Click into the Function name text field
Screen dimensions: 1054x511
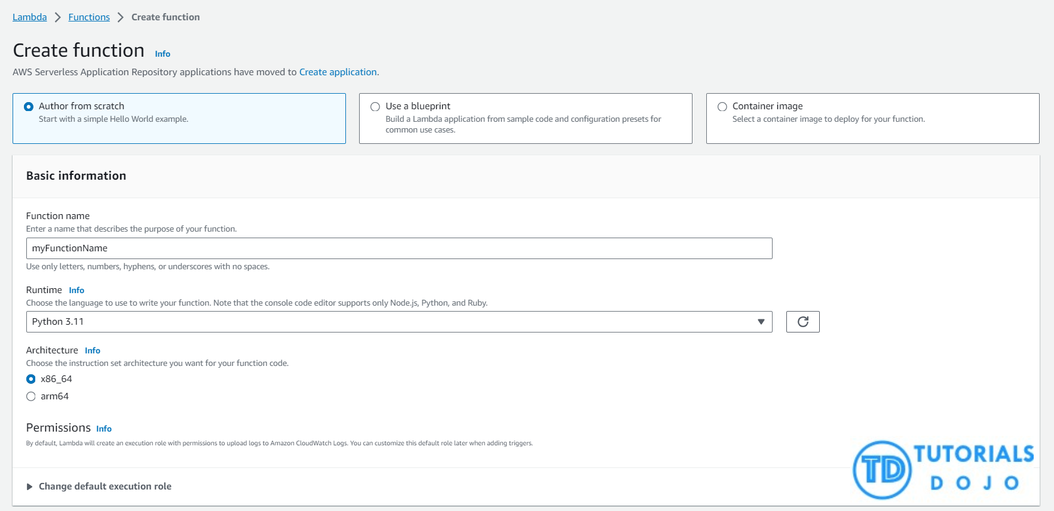[x=399, y=248]
